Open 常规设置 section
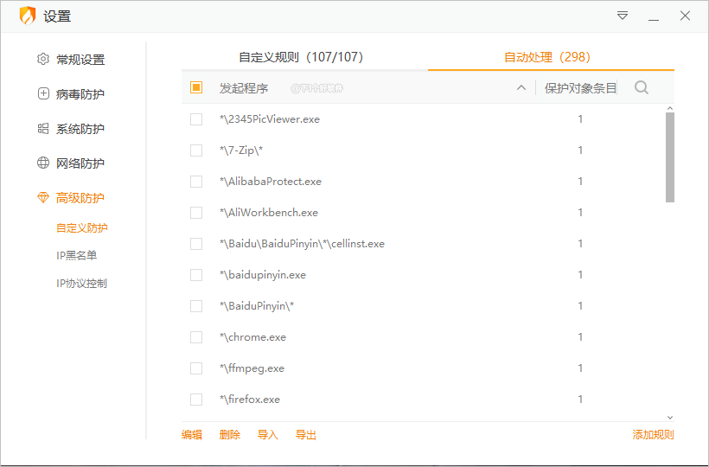709x467 pixels. click(x=80, y=59)
